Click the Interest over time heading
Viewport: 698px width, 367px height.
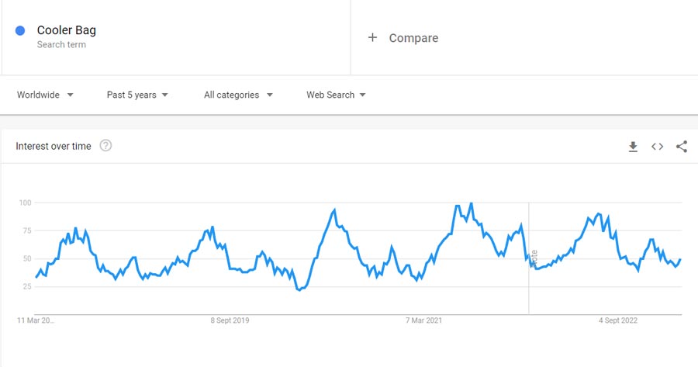[x=54, y=146]
